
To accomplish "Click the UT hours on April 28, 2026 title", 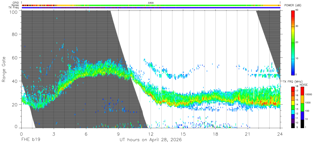I will coord(151,140).
